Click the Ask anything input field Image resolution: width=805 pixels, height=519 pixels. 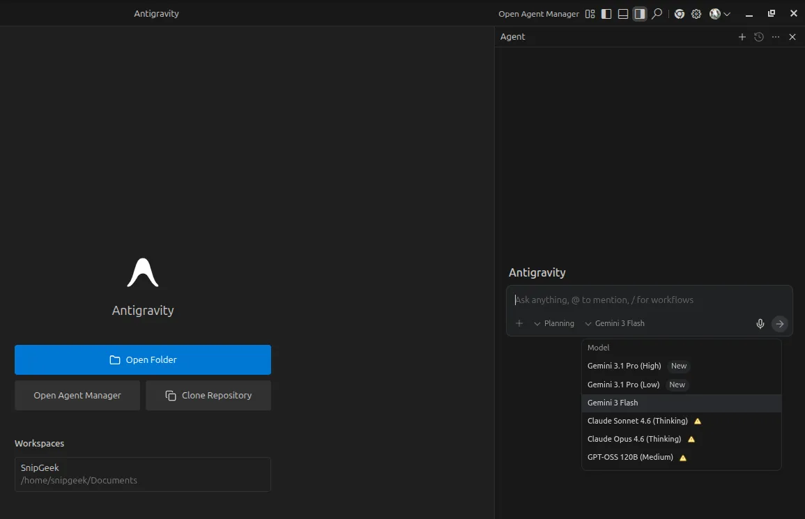click(649, 300)
